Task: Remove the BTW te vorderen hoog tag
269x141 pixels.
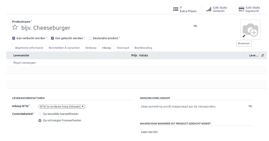Action: [83, 107]
